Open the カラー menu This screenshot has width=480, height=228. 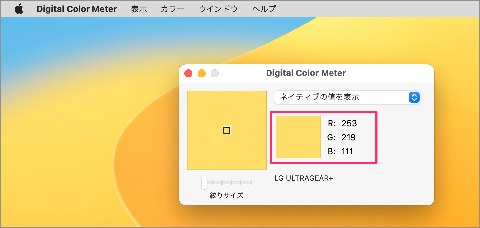172,9
